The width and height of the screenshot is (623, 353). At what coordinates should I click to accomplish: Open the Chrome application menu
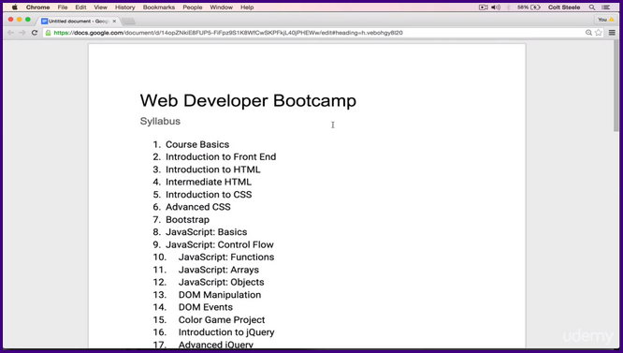[37, 7]
